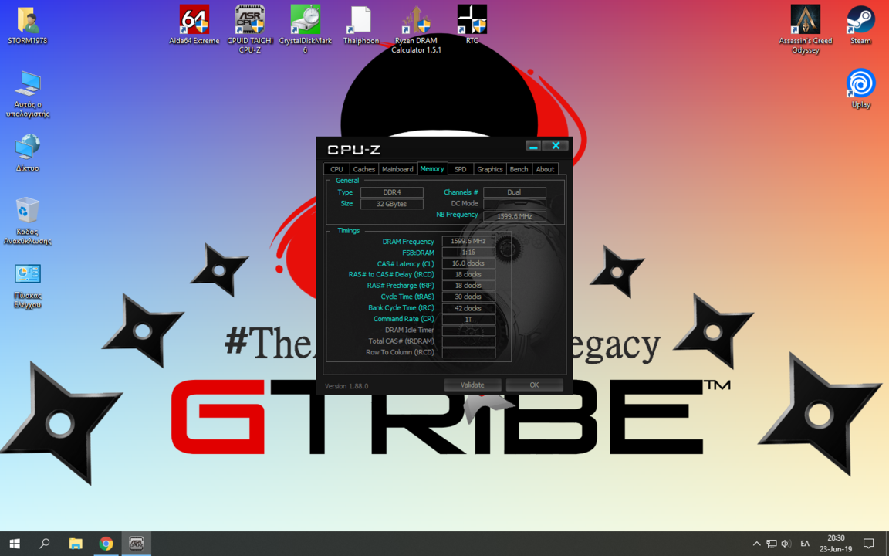Click the Command Rate value 1T

pyautogui.click(x=468, y=320)
